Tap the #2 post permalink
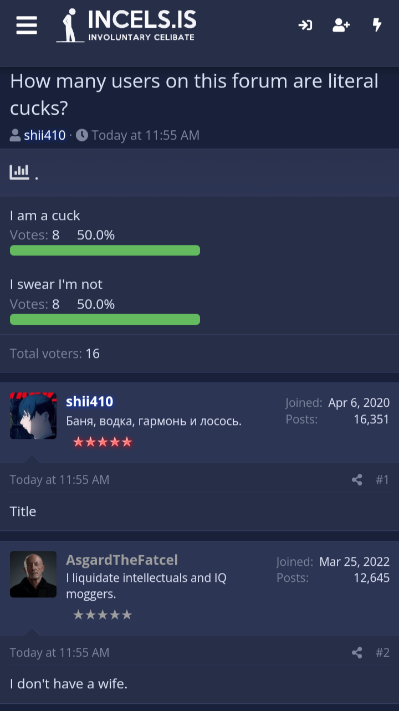The width and height of the screenshot is (399, 711). coord(382,653)
